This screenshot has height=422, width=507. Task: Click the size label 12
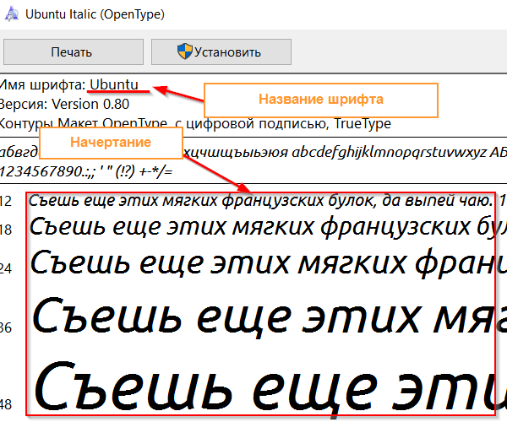(x=6, y=201)
